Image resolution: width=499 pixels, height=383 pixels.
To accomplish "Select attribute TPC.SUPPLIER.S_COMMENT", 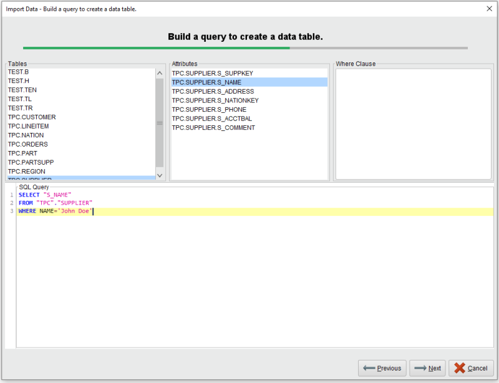I will pos(249,128).
